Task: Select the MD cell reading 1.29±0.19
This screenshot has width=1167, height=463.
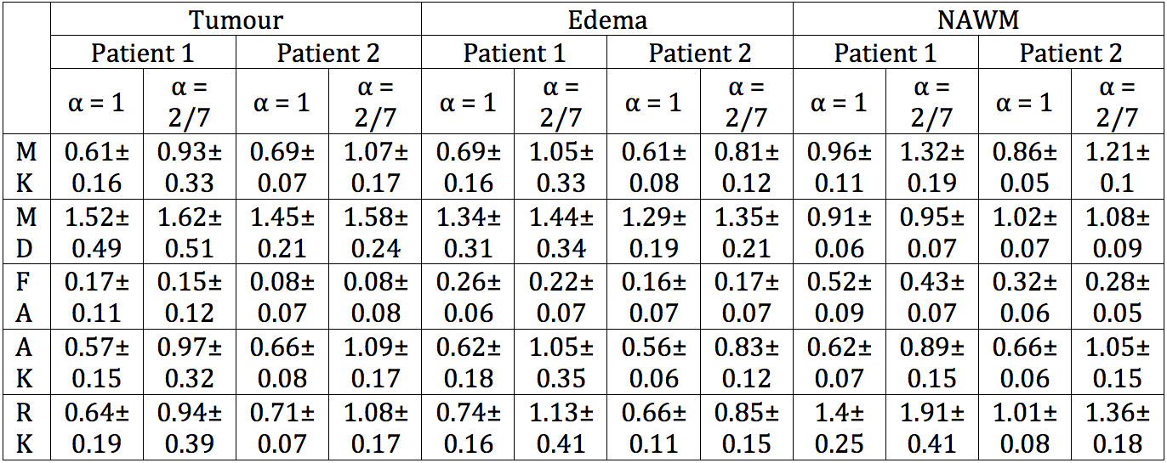Action: [x=653, y=233]
